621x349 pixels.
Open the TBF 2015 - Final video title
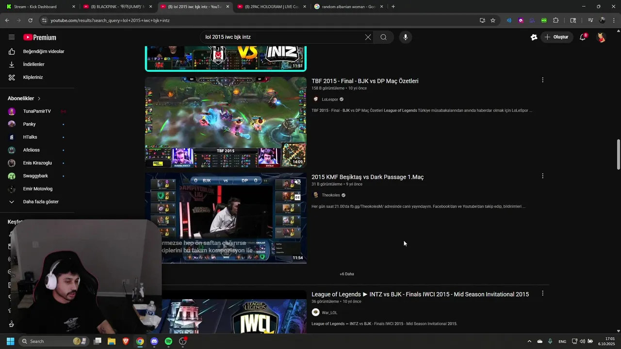365,81
